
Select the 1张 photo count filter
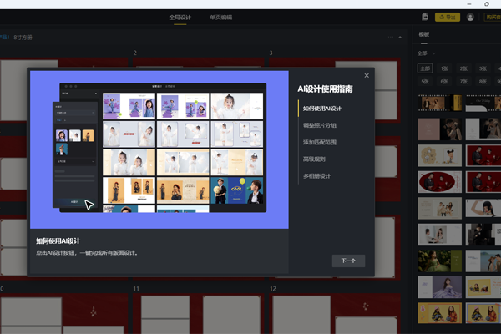444,68
